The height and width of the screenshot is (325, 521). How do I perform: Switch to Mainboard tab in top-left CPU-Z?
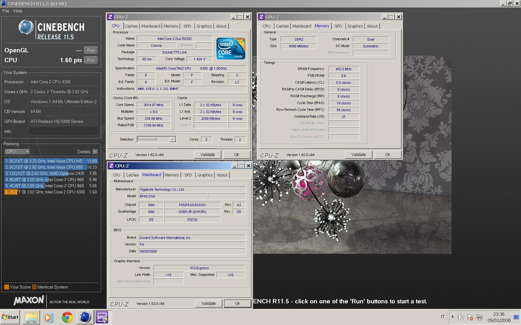point(151,26)
